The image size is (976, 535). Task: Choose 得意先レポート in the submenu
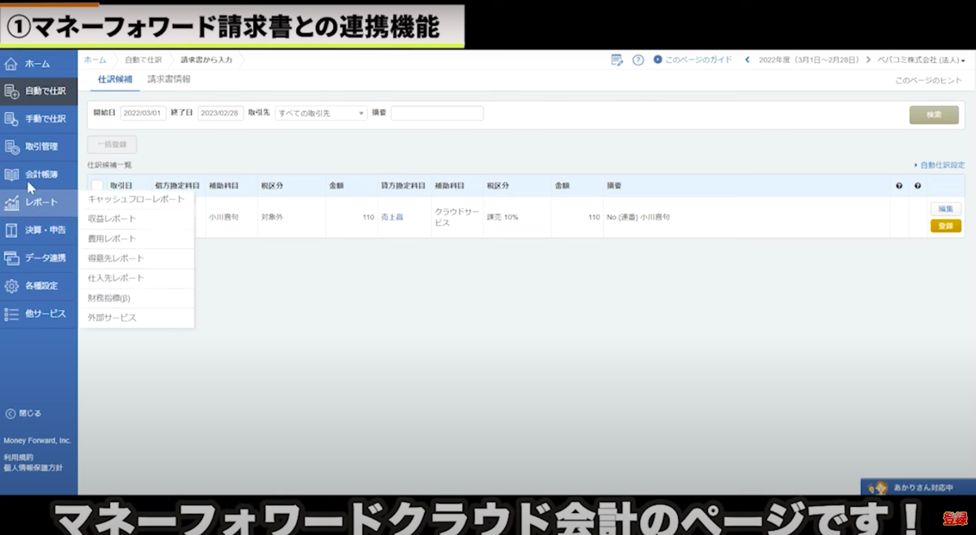coord(116,259)
